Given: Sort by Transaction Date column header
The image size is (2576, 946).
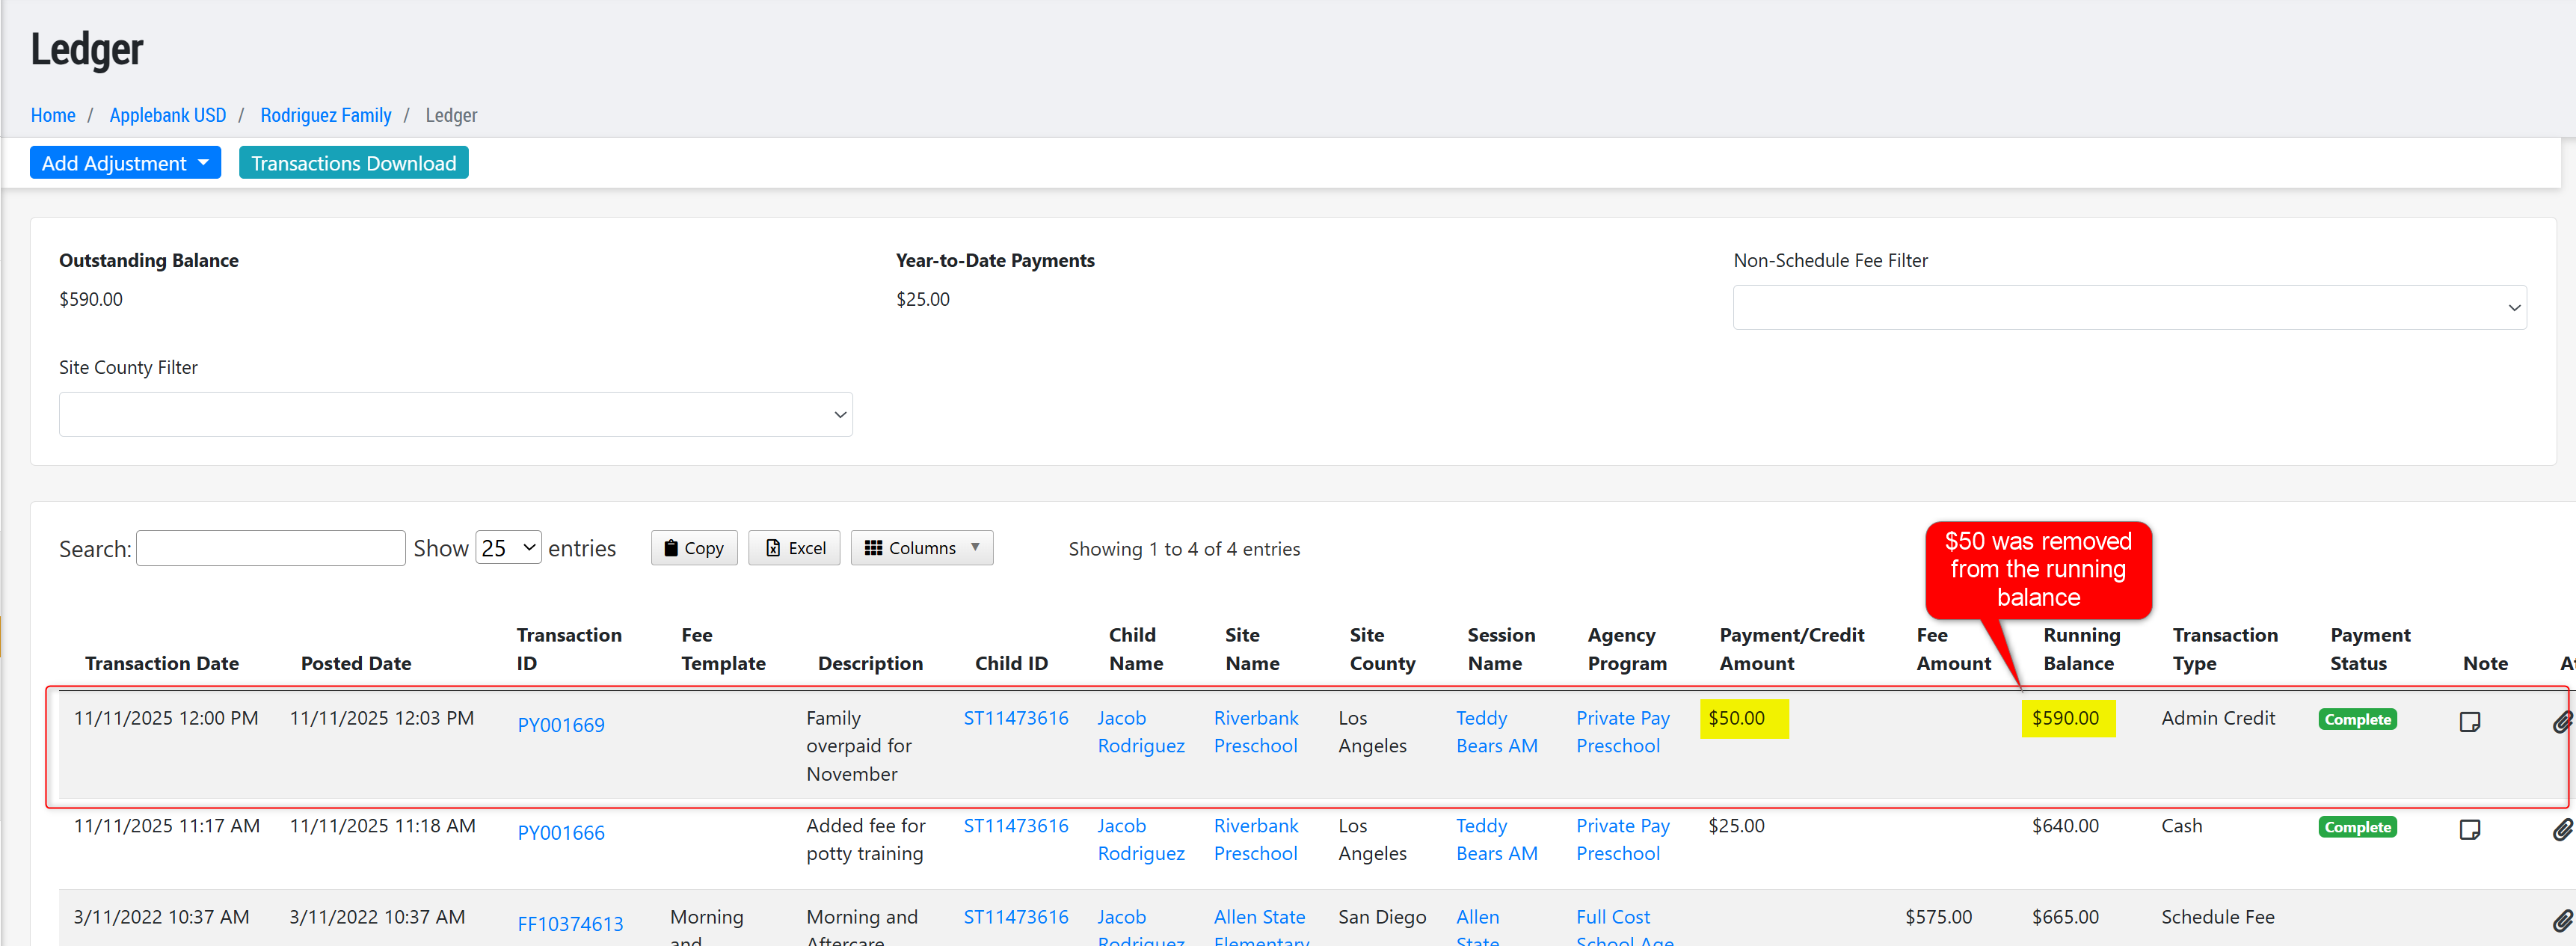Looking at the screenshot, I should tap(161, 663).
